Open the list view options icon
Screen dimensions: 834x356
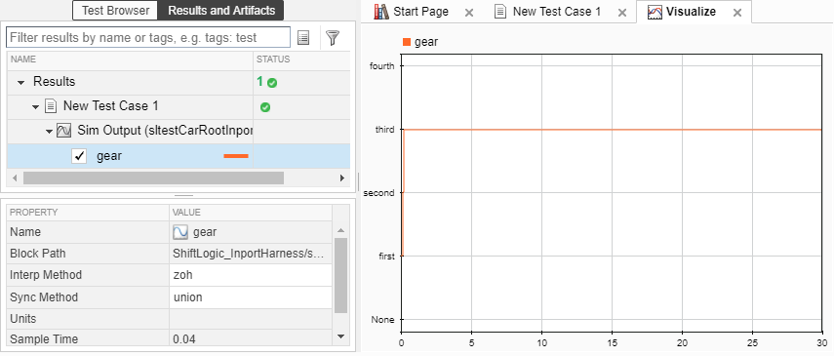pos(303,38)
